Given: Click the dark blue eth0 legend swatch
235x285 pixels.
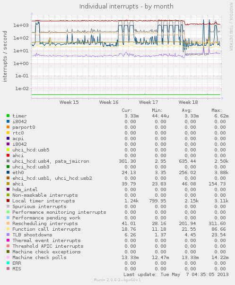Looking at the screenshot, I should [x=8, y=172].
